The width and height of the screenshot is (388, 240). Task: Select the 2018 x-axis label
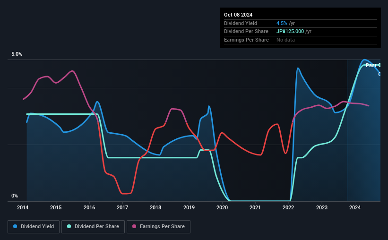pyautogui.click(x=155, y=207)
